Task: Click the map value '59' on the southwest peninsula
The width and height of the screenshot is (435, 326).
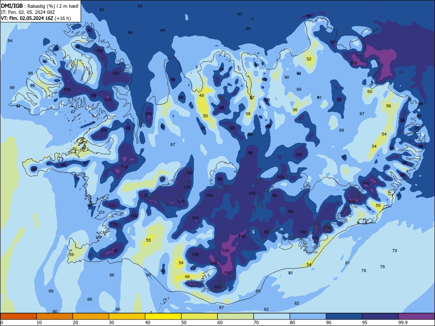Action: click(71, 254)
